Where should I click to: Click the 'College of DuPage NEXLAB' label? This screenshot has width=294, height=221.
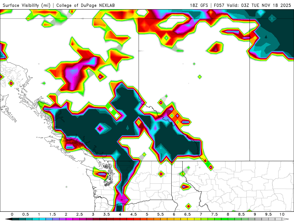[x=86, y=5]
